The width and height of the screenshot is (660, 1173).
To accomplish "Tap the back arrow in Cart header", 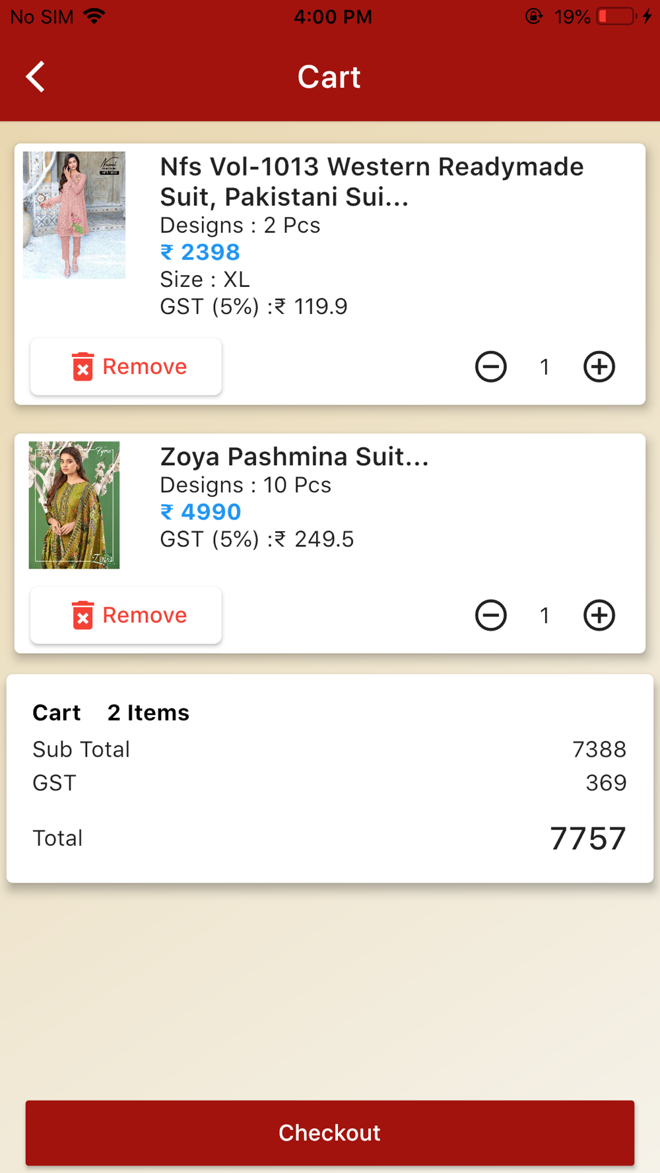I will tap(36, 77).
